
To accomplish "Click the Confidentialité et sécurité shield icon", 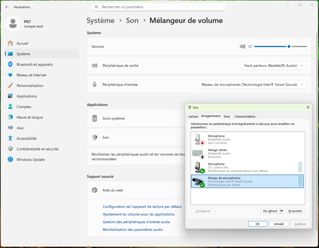I will coord(10,149).
